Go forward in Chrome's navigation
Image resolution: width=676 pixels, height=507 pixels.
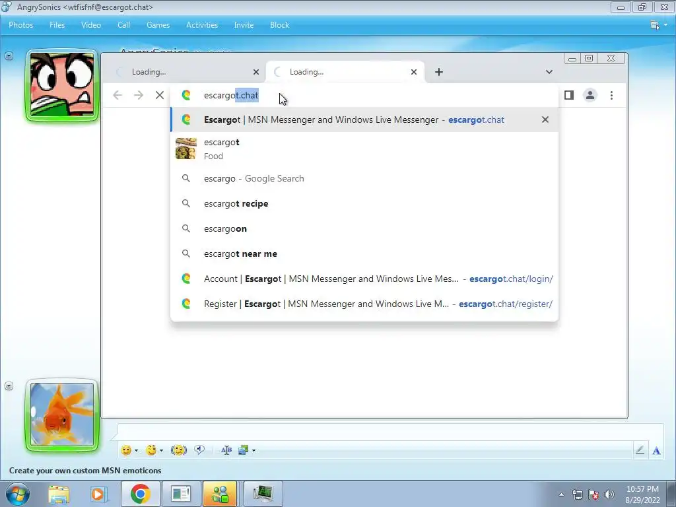[139, 95]
